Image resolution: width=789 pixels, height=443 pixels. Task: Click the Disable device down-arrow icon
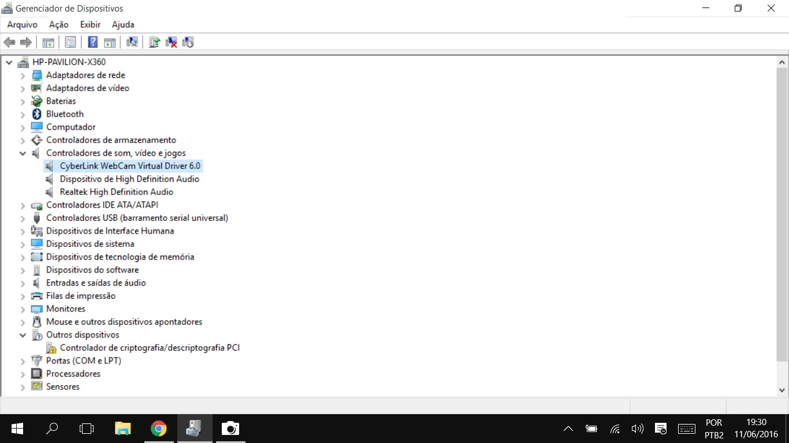click(x=188, y=42)
